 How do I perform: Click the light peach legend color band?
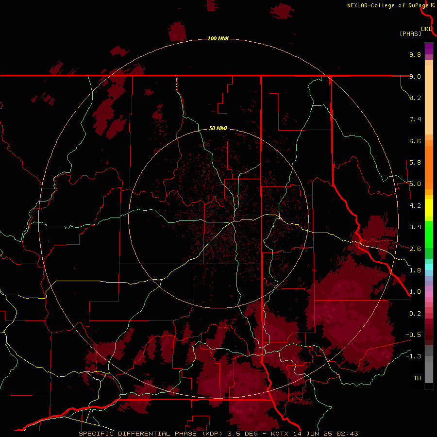pyautogui.click(x=429, y=100)
